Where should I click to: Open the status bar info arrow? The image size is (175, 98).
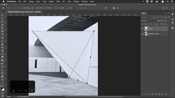pyautogui.click(x=34, y=97)
